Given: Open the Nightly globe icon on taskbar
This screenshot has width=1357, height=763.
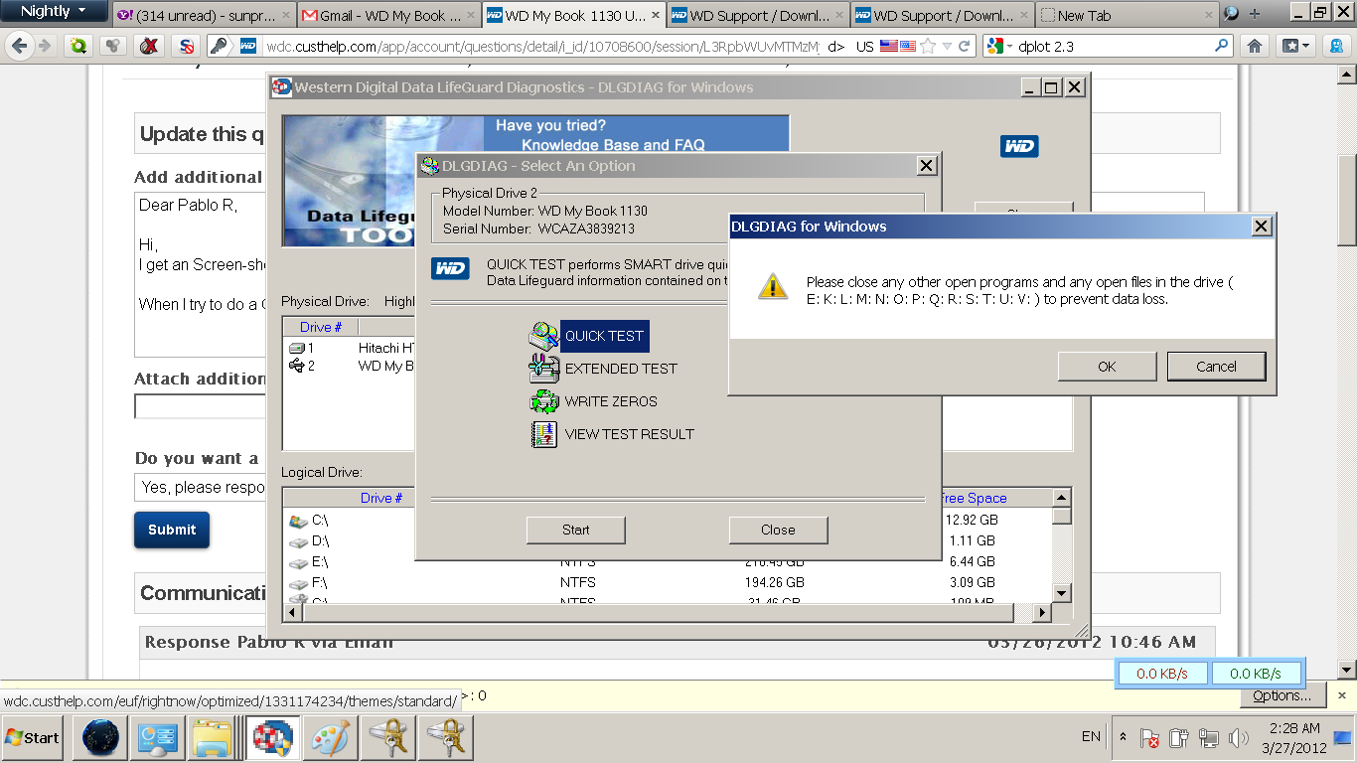Looking at the screenshot, I should [x=101, y=738].
